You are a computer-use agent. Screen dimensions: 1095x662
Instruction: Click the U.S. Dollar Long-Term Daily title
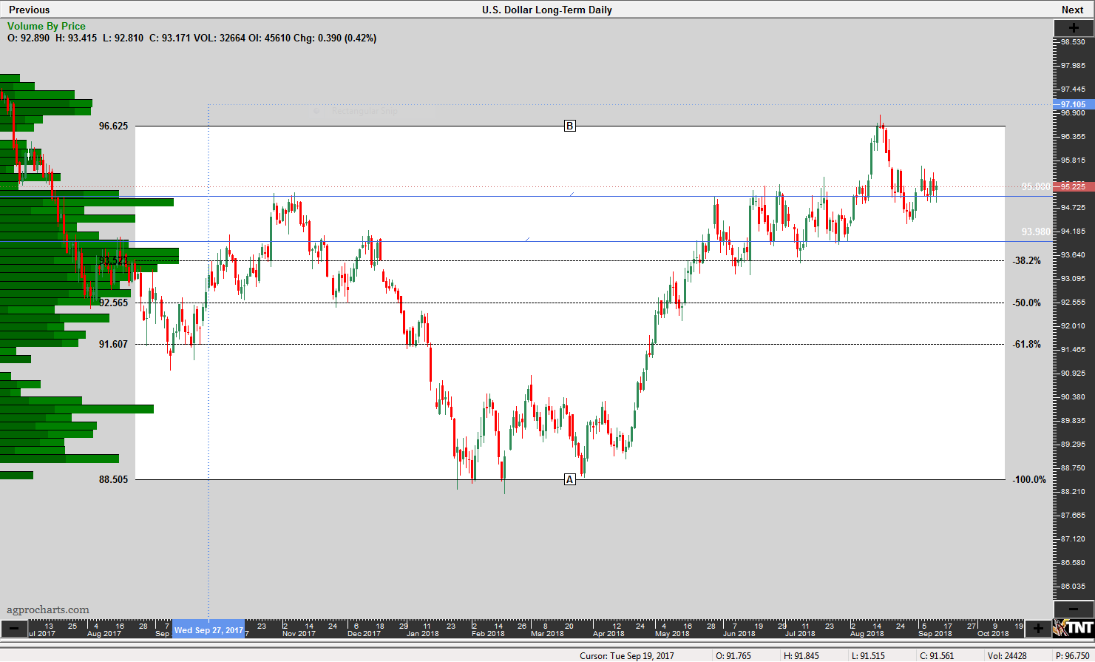[547, 10]
